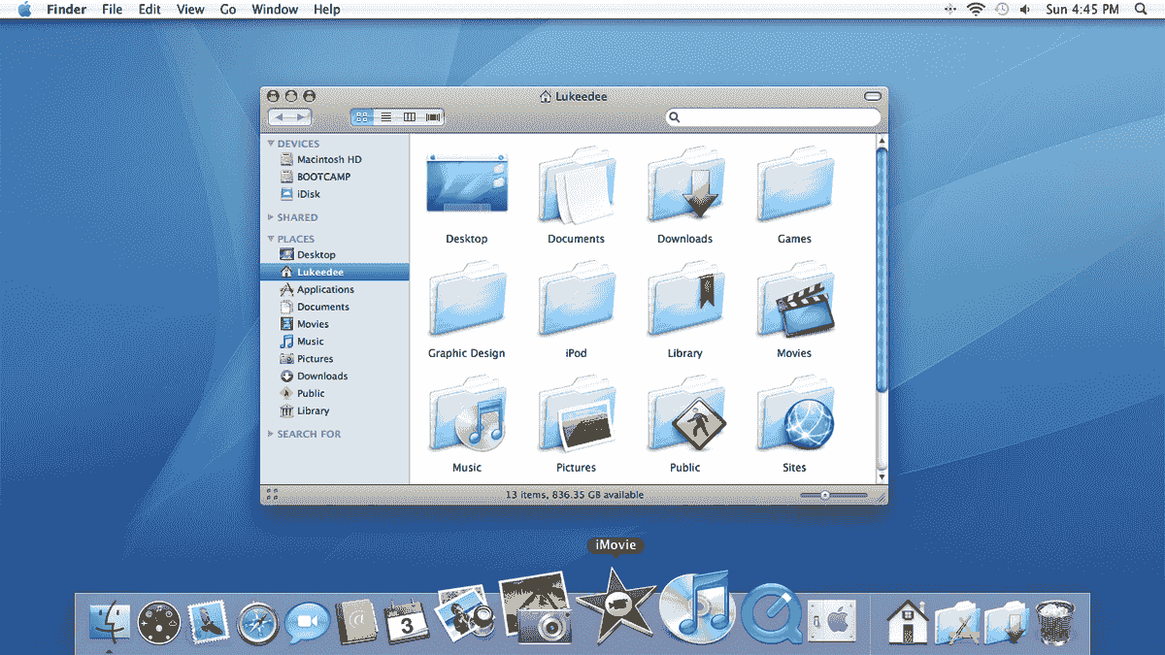The image size is (1165, 655).
Task: Launch iCal calendar icon in Dock
Action: coord(406,622)
